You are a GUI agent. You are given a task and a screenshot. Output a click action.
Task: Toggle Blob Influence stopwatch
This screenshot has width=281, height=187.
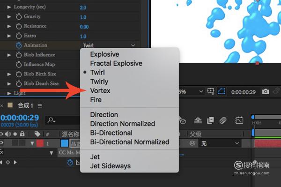(x=19, y=55)
